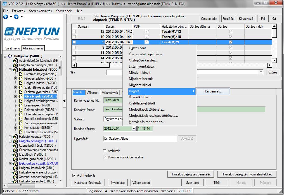Open the filter combo box dropdown arrow
This screenshot has width=284, height=195.
(x=261, y=72)
